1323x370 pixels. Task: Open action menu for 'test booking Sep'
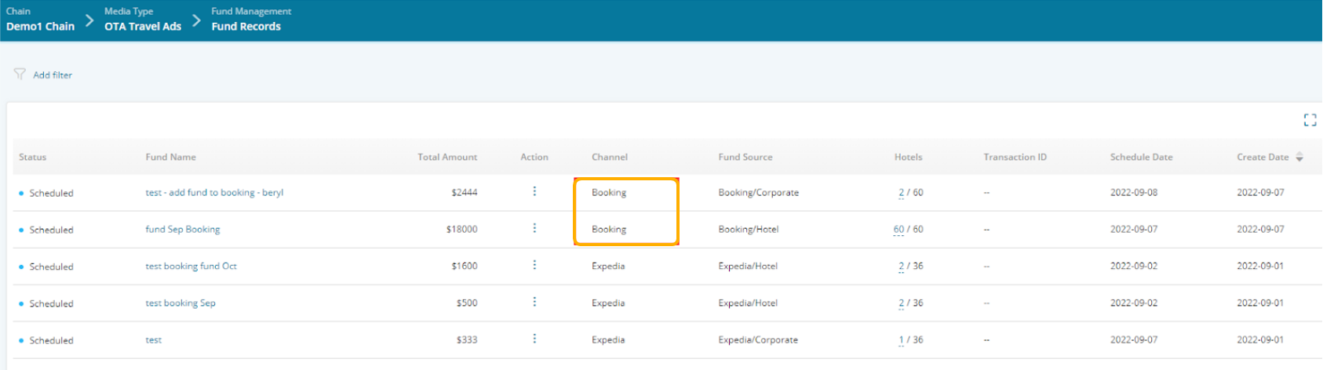tap(534, 302)
